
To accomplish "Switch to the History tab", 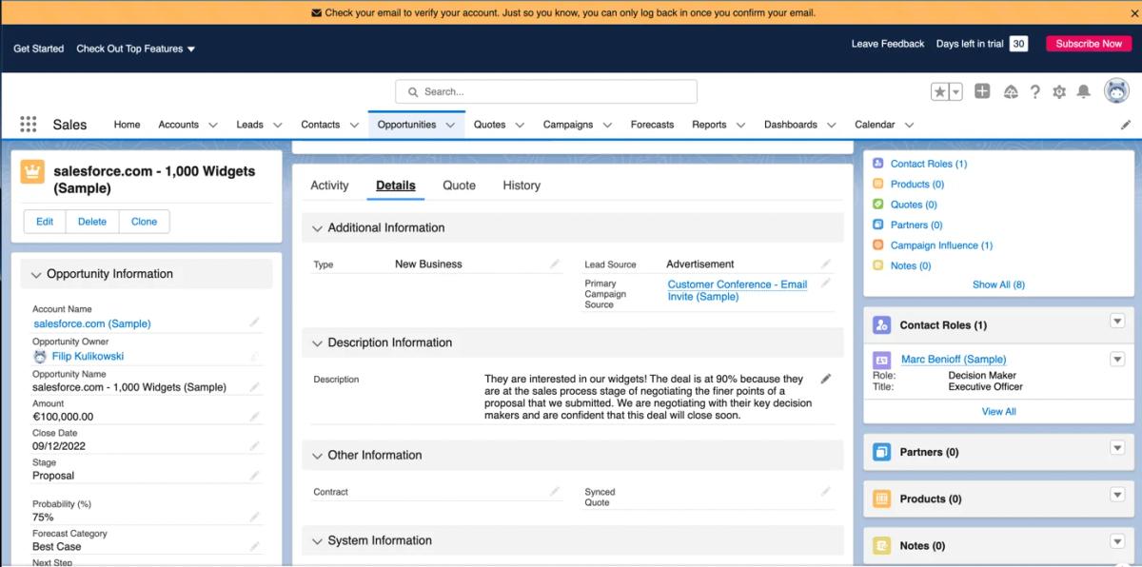I will 522,186.
